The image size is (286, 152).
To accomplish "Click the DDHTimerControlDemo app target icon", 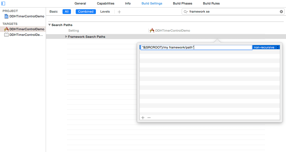I will coord(6,29).
